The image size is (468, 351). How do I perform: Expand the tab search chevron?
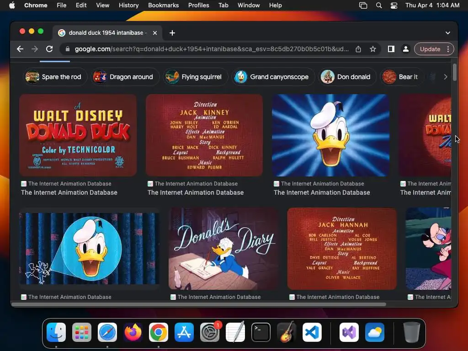(448, 33)
